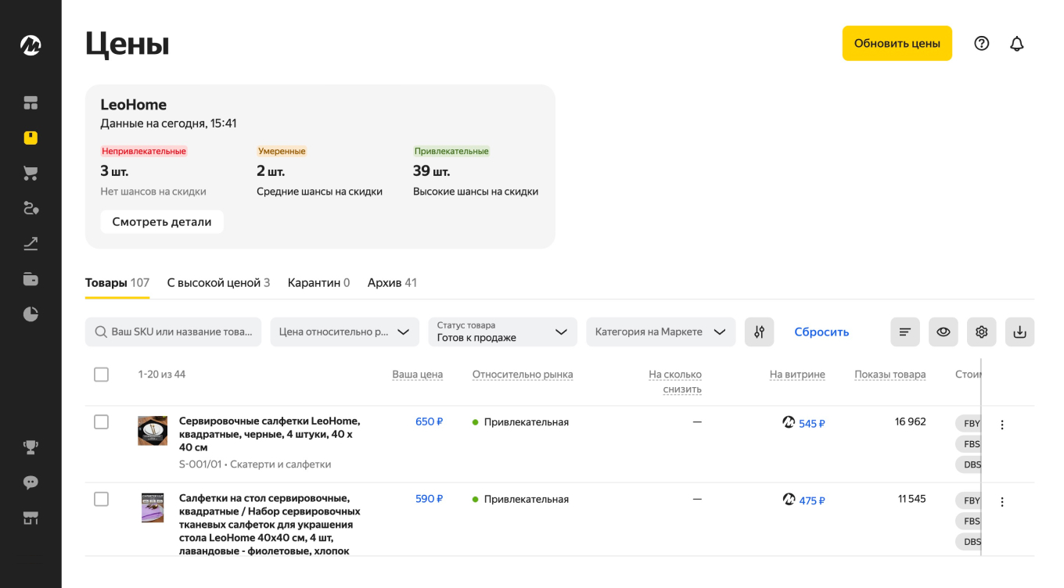Switch to the "С высокой ценой" tab
This screenshot has width=1064, height=588.
pos(217,283)
